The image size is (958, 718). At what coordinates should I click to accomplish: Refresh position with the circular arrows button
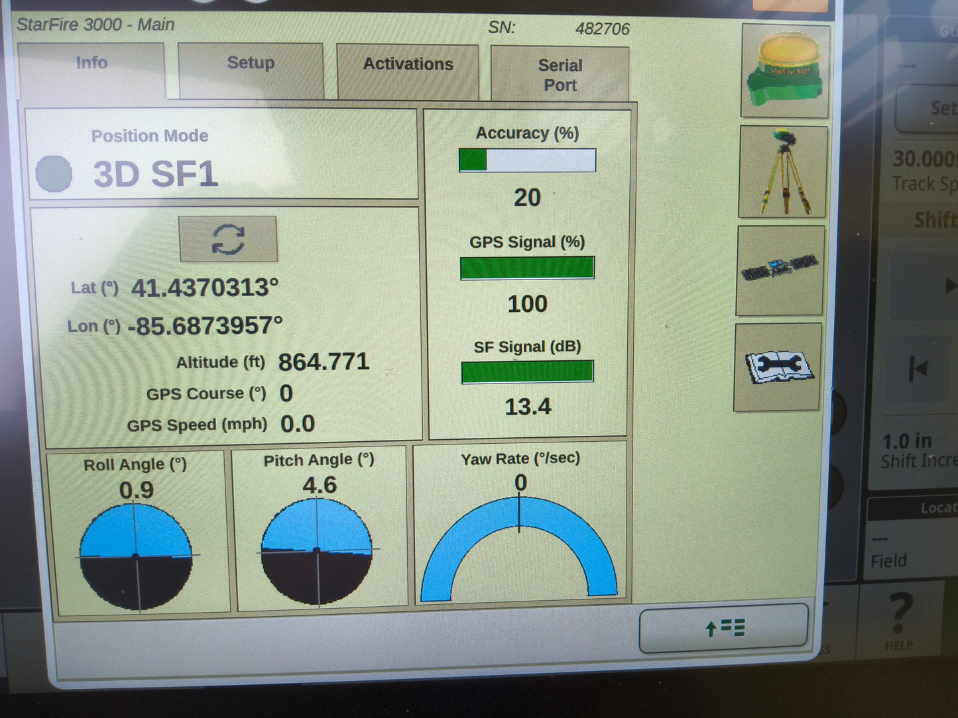pos(228,238)
